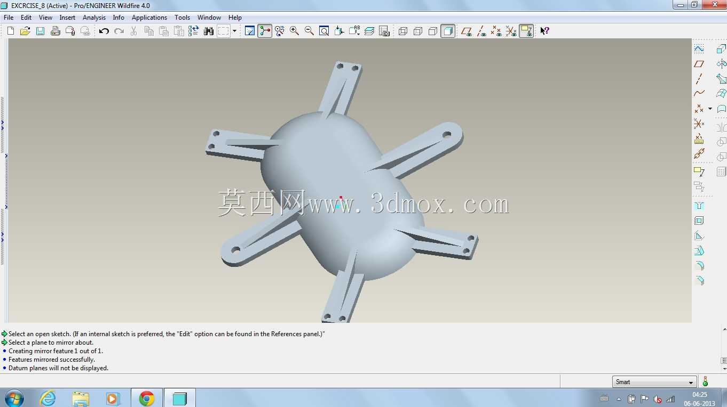727x407 pixels.
Task: Select the Round tool
Action: 699,265
